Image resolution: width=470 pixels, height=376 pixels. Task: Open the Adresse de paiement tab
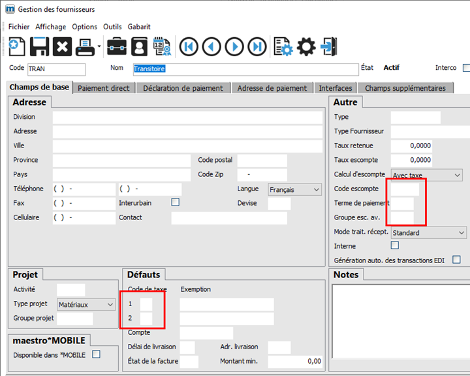(272, 88)
